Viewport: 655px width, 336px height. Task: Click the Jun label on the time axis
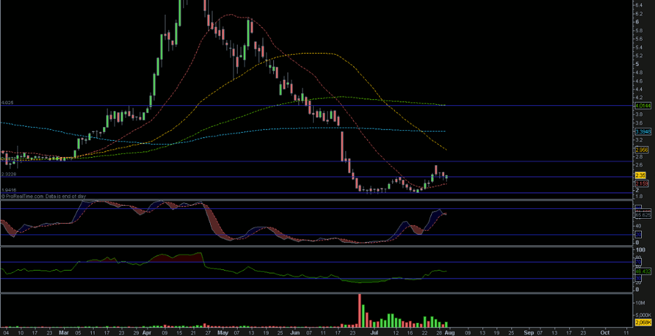(x=295, y=333)
